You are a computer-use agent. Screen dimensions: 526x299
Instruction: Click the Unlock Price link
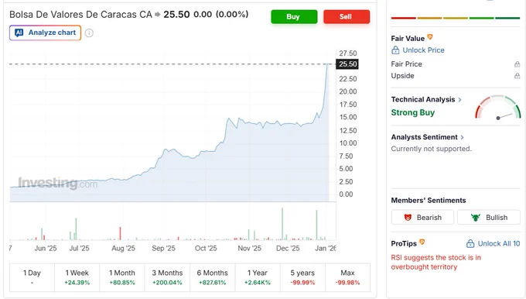click(x=423, y=50)
